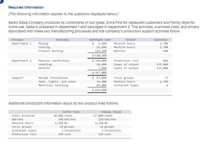Click the 'Family Style' column header
203x144 pixels.
click(111, 112)
